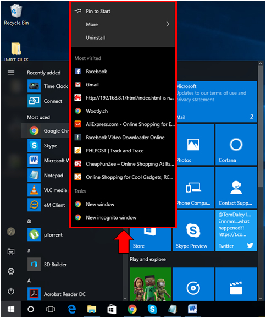Viewport: 266px width, 318px height.
Task: Switch to Chrome on the taskbar
Action: [132, 309]
